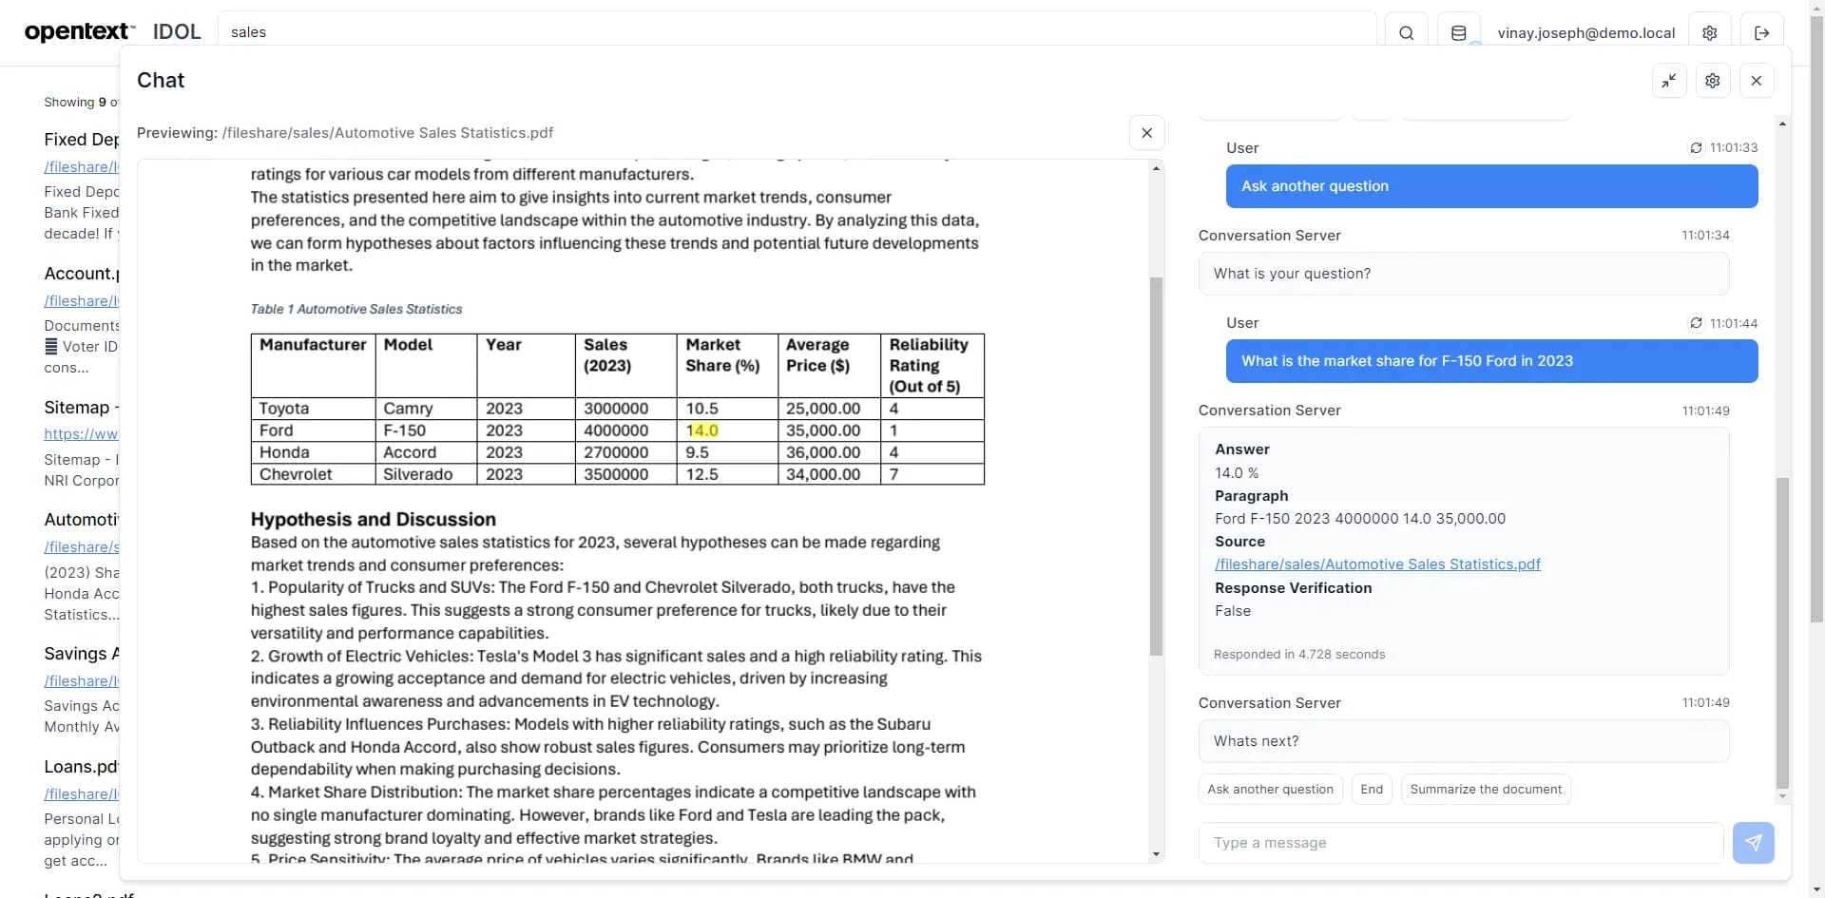The width and height of the screenshot is (1825, 898).
Task: Click the 'Hypothesis and Discussion' heading
Action: pyautogui.click(x=374, y=520)
